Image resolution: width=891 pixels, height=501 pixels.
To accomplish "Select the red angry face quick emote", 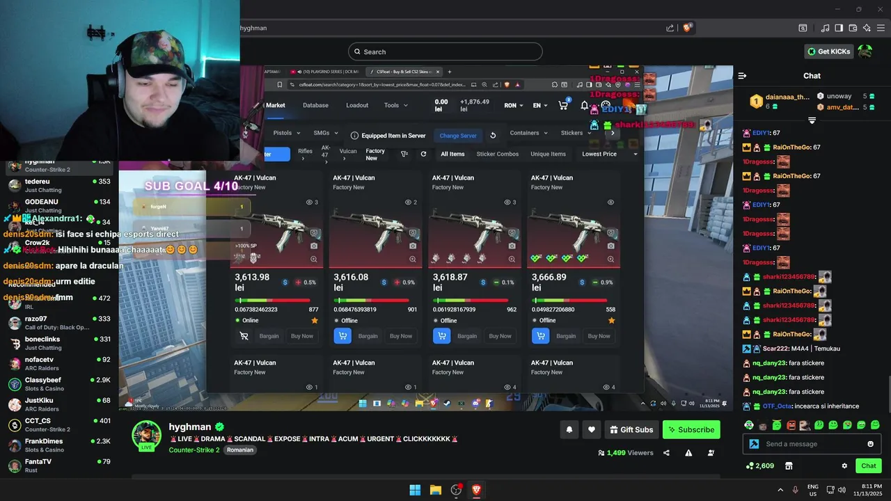I will coord(791,425).
